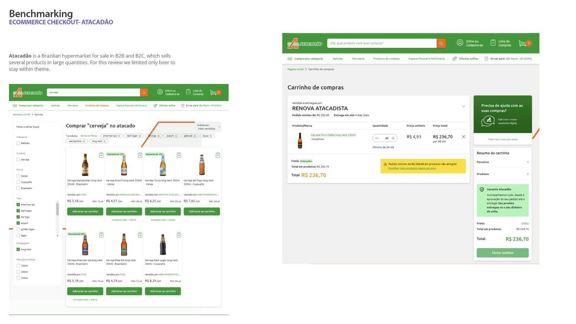Open Higiene Pessoal e Perfumaria in cart page

click(426, 59)
